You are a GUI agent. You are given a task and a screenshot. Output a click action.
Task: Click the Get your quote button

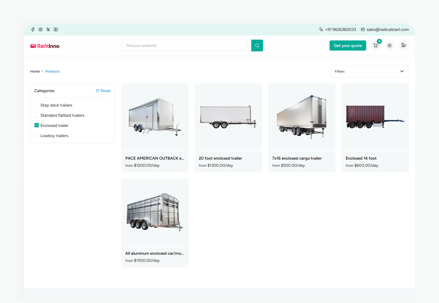[x=348, y=46]
